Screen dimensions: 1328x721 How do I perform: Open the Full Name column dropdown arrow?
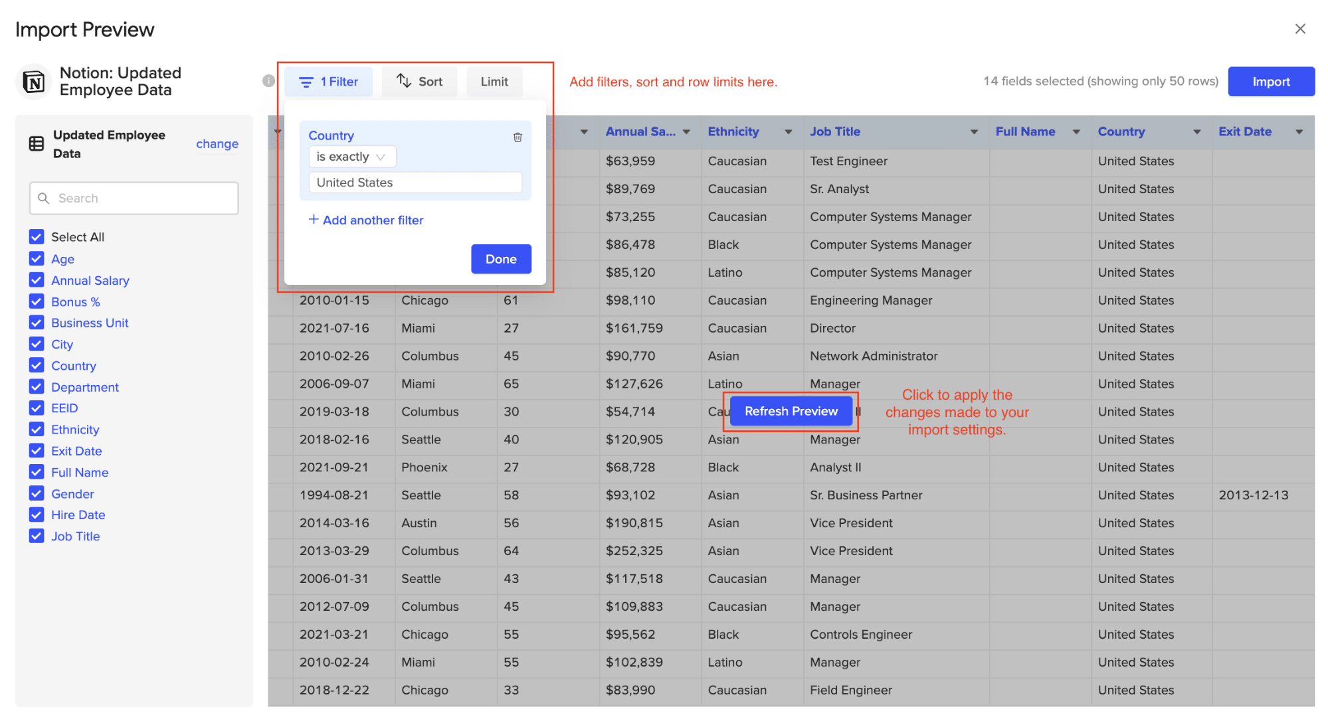coord(1076,132)
